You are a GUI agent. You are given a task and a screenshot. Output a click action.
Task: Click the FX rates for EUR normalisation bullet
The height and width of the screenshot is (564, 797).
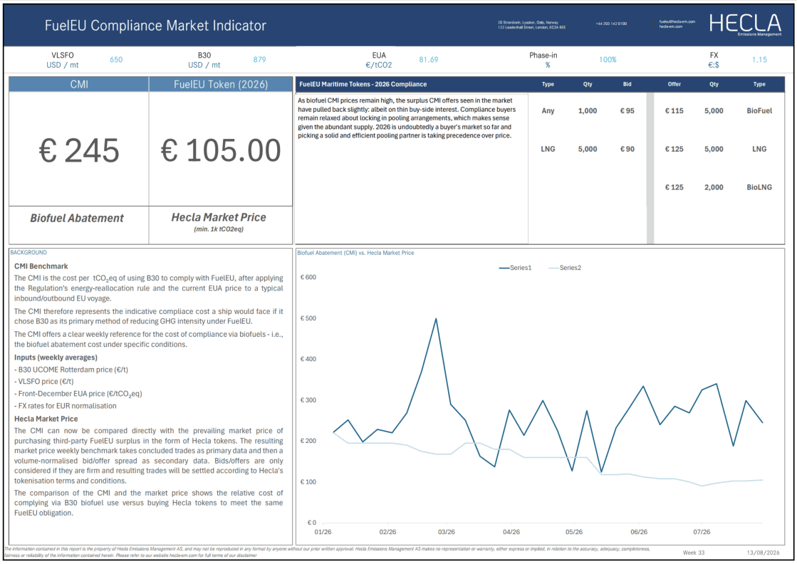tap(65, 406)
